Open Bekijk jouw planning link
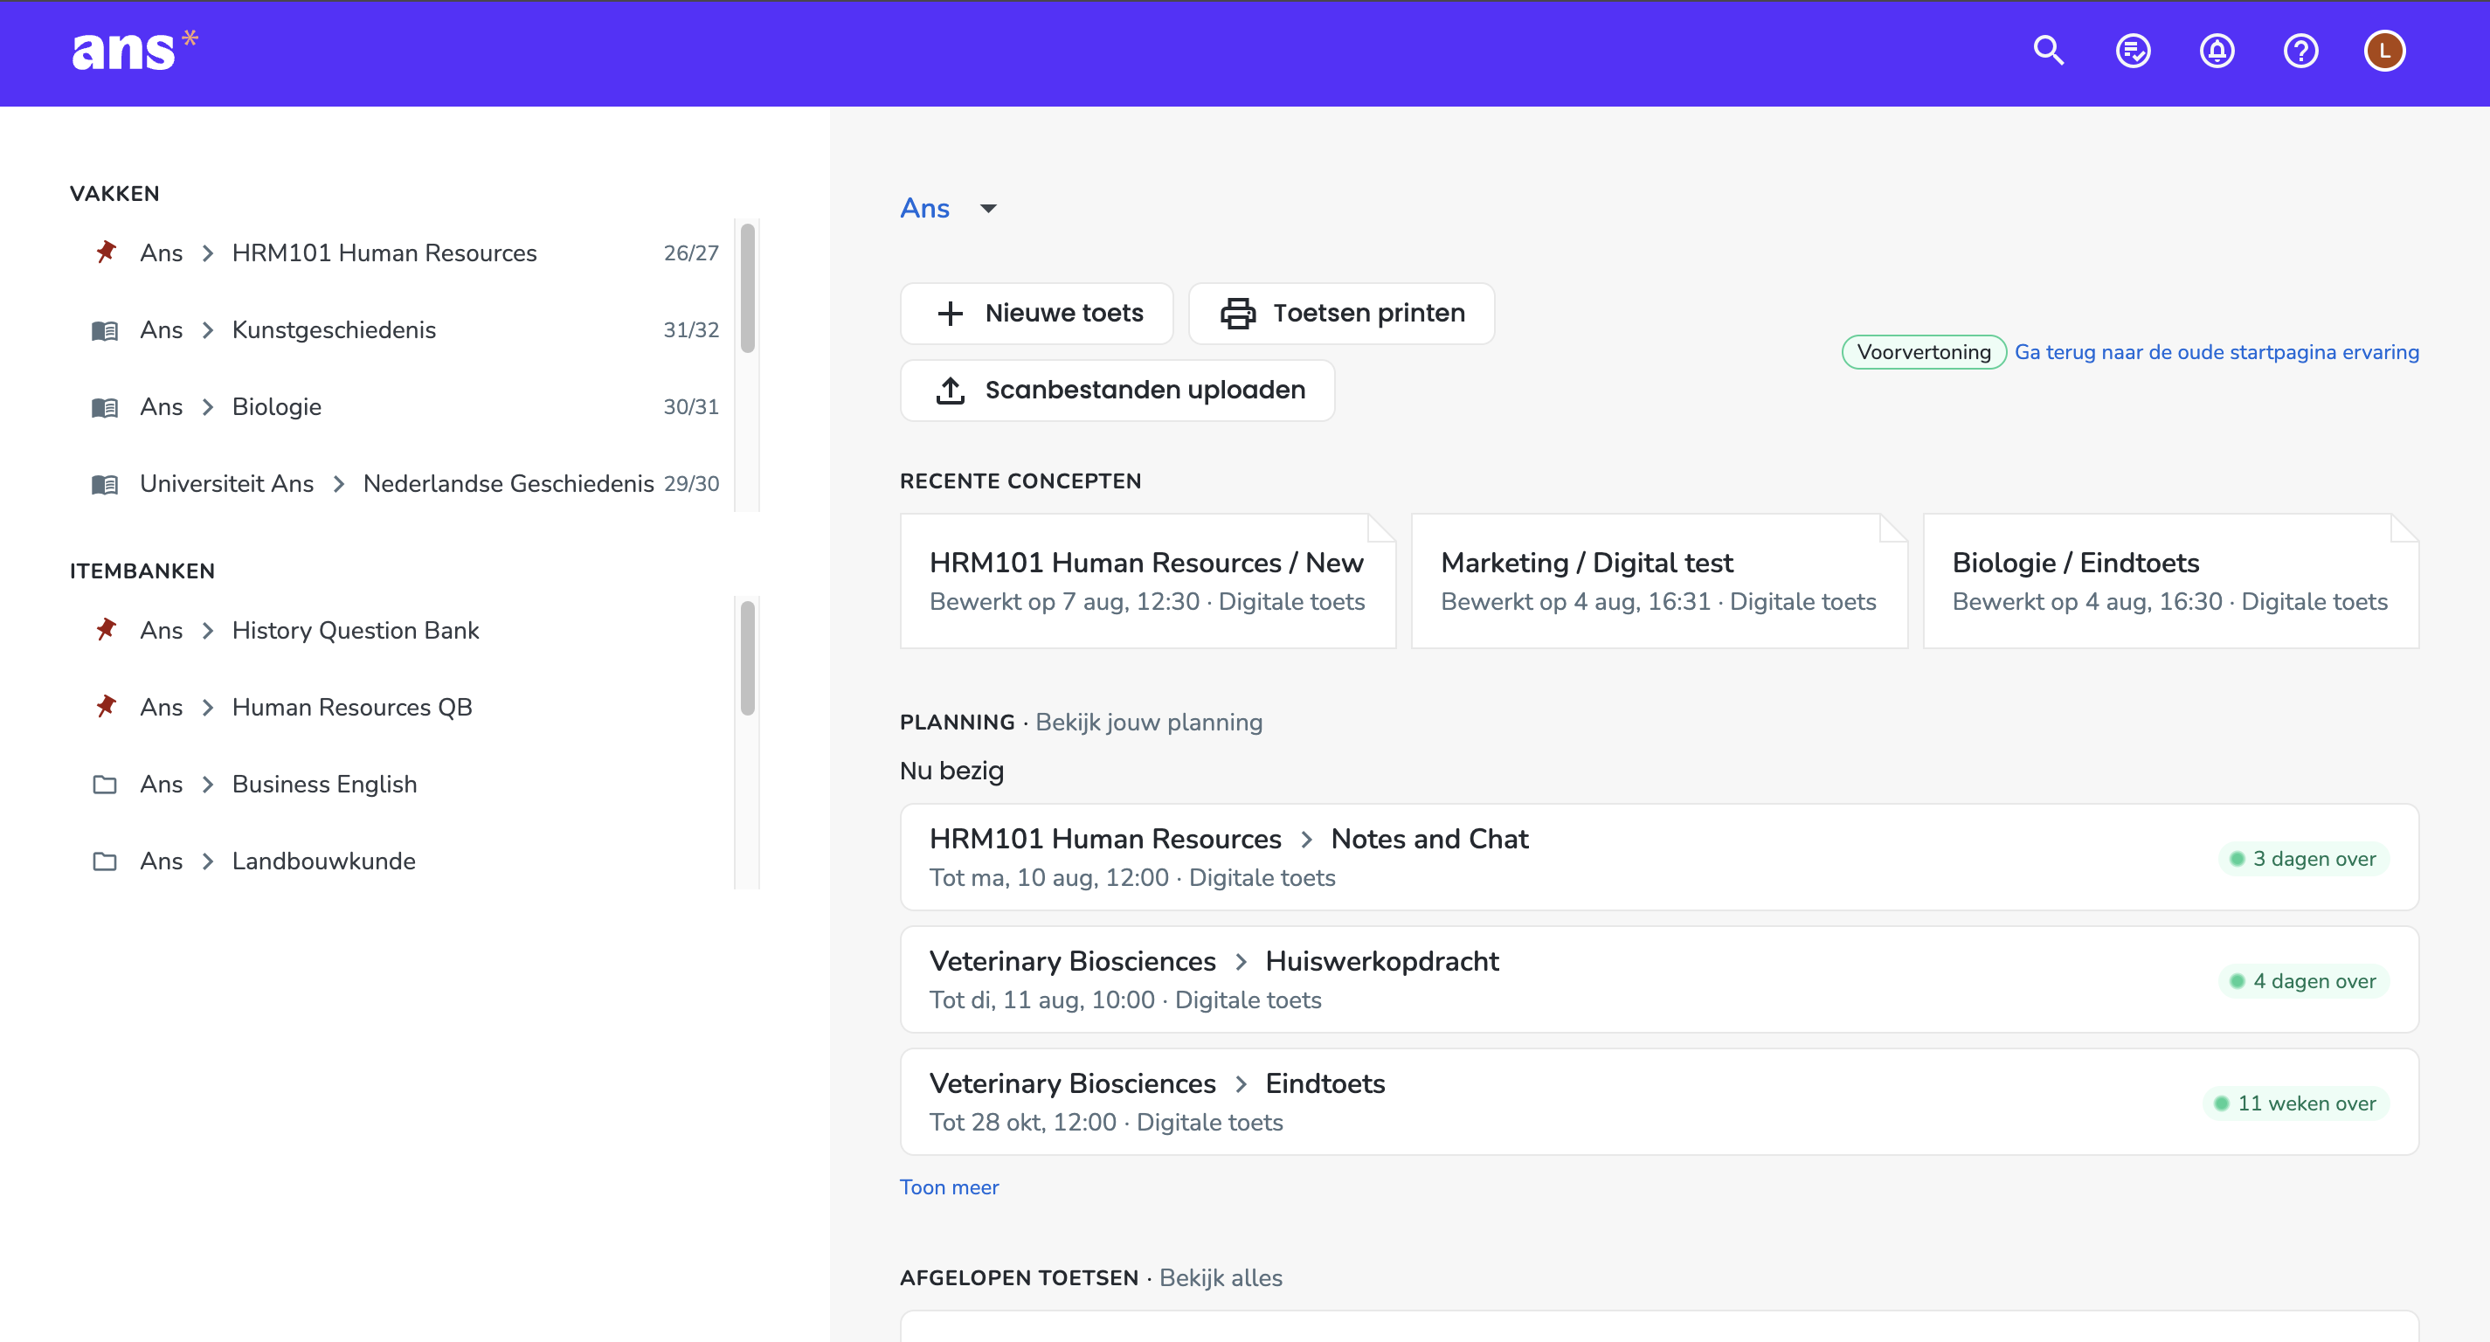 coord(1148,723)
